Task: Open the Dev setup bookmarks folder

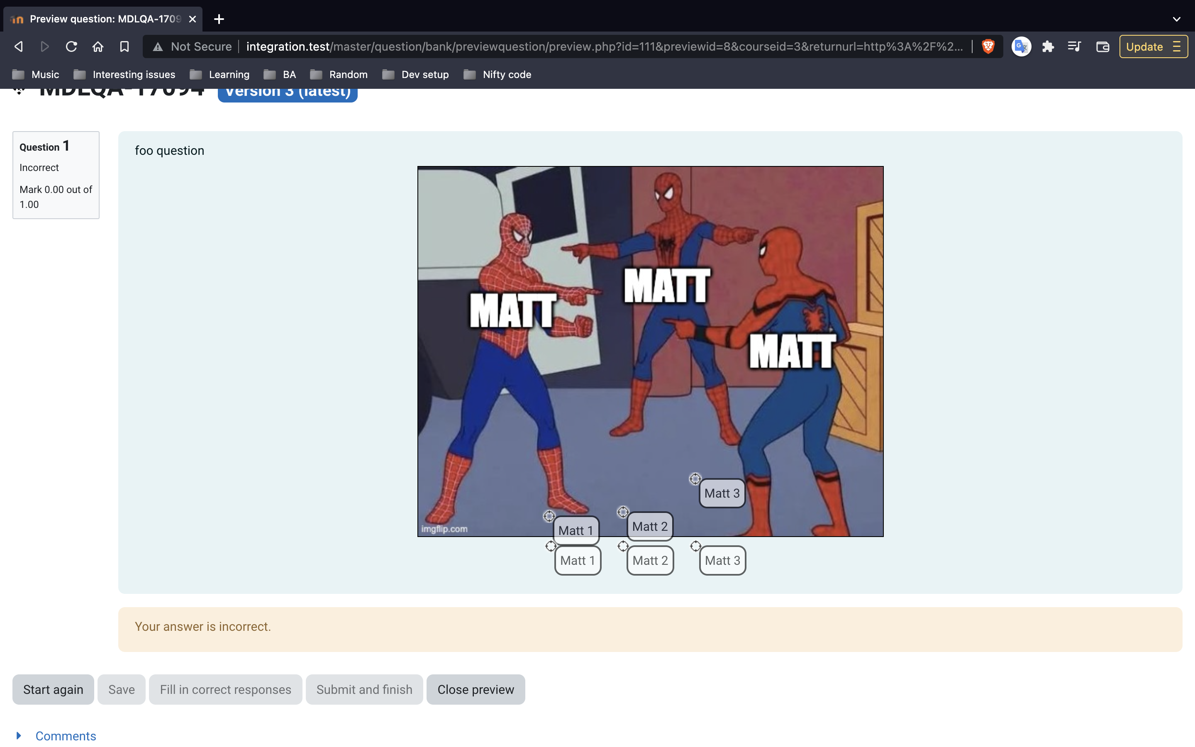Action: coord(415,75)
